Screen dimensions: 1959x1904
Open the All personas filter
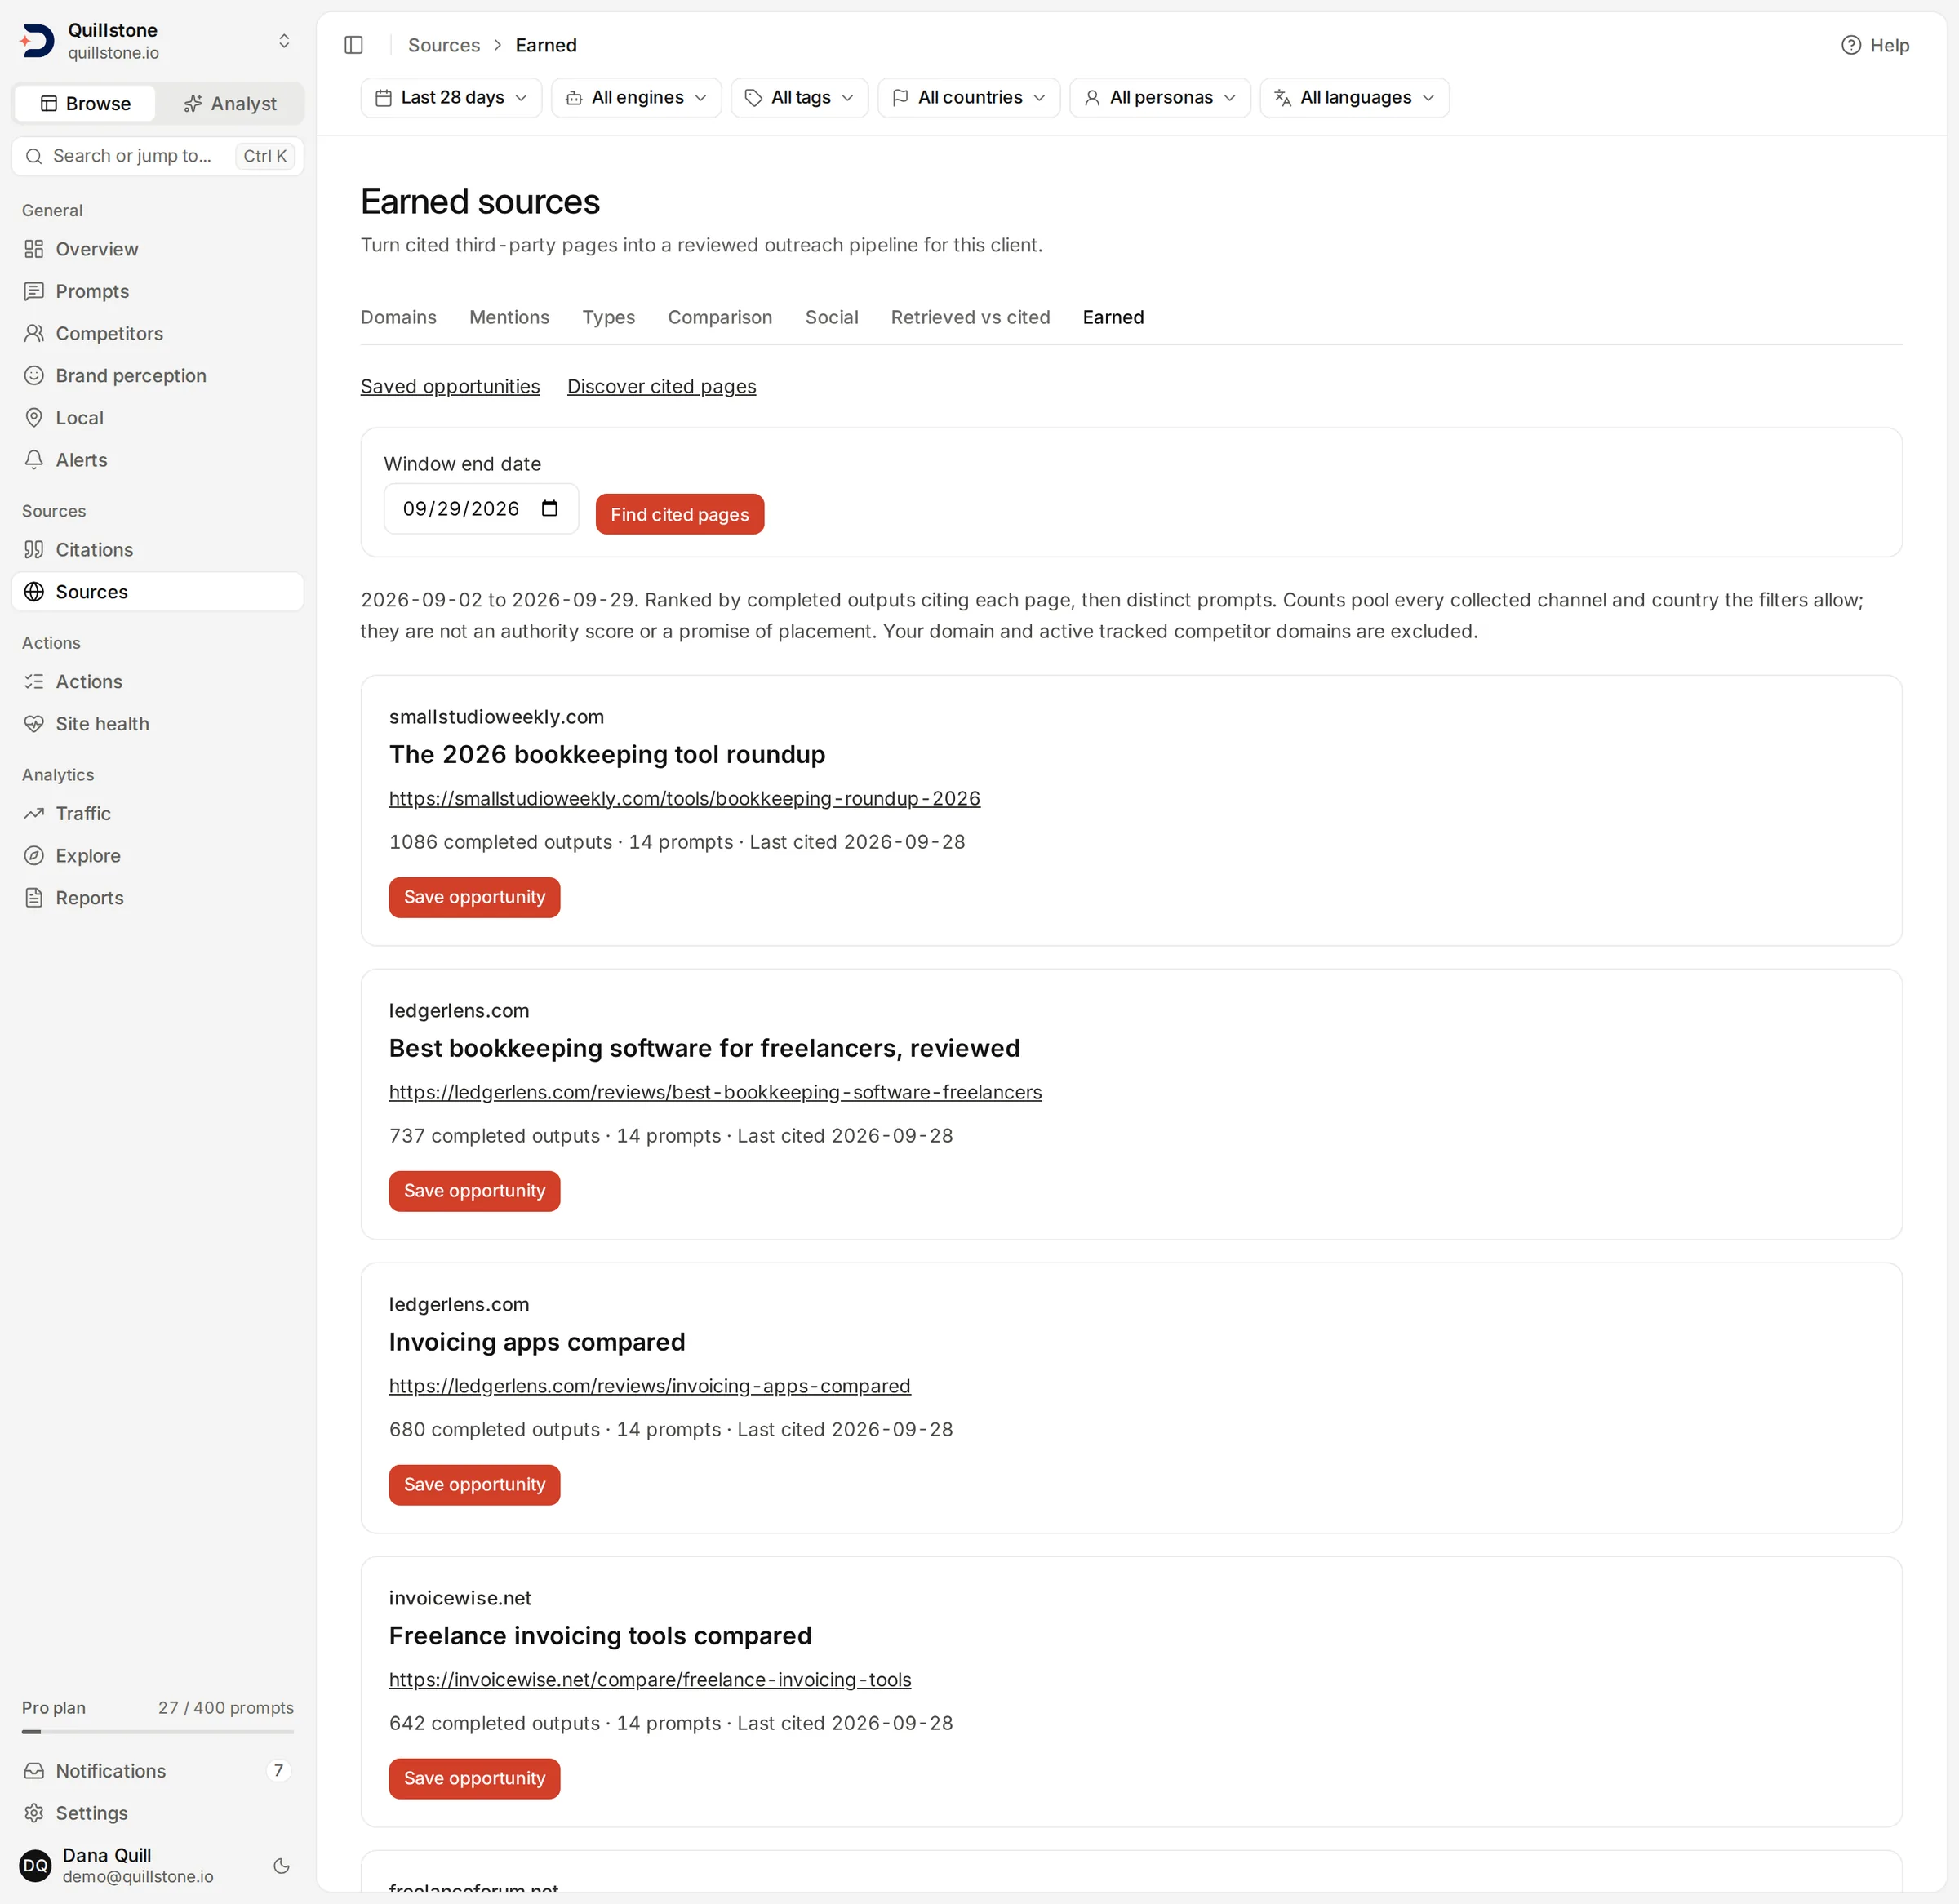pos(1160,98)
